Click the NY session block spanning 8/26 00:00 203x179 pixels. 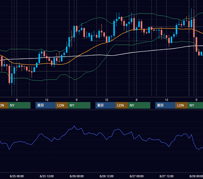[79, 105]
